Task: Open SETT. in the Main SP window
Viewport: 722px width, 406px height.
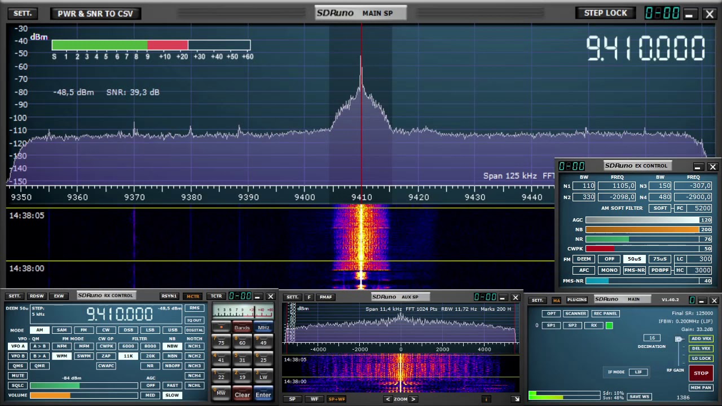Action: 23,13
